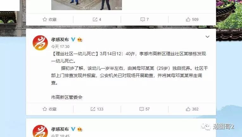The image size is (242, 137).
Task: Open comments icon showing 7
Action: pyautogui.click(x=143, y=19)
